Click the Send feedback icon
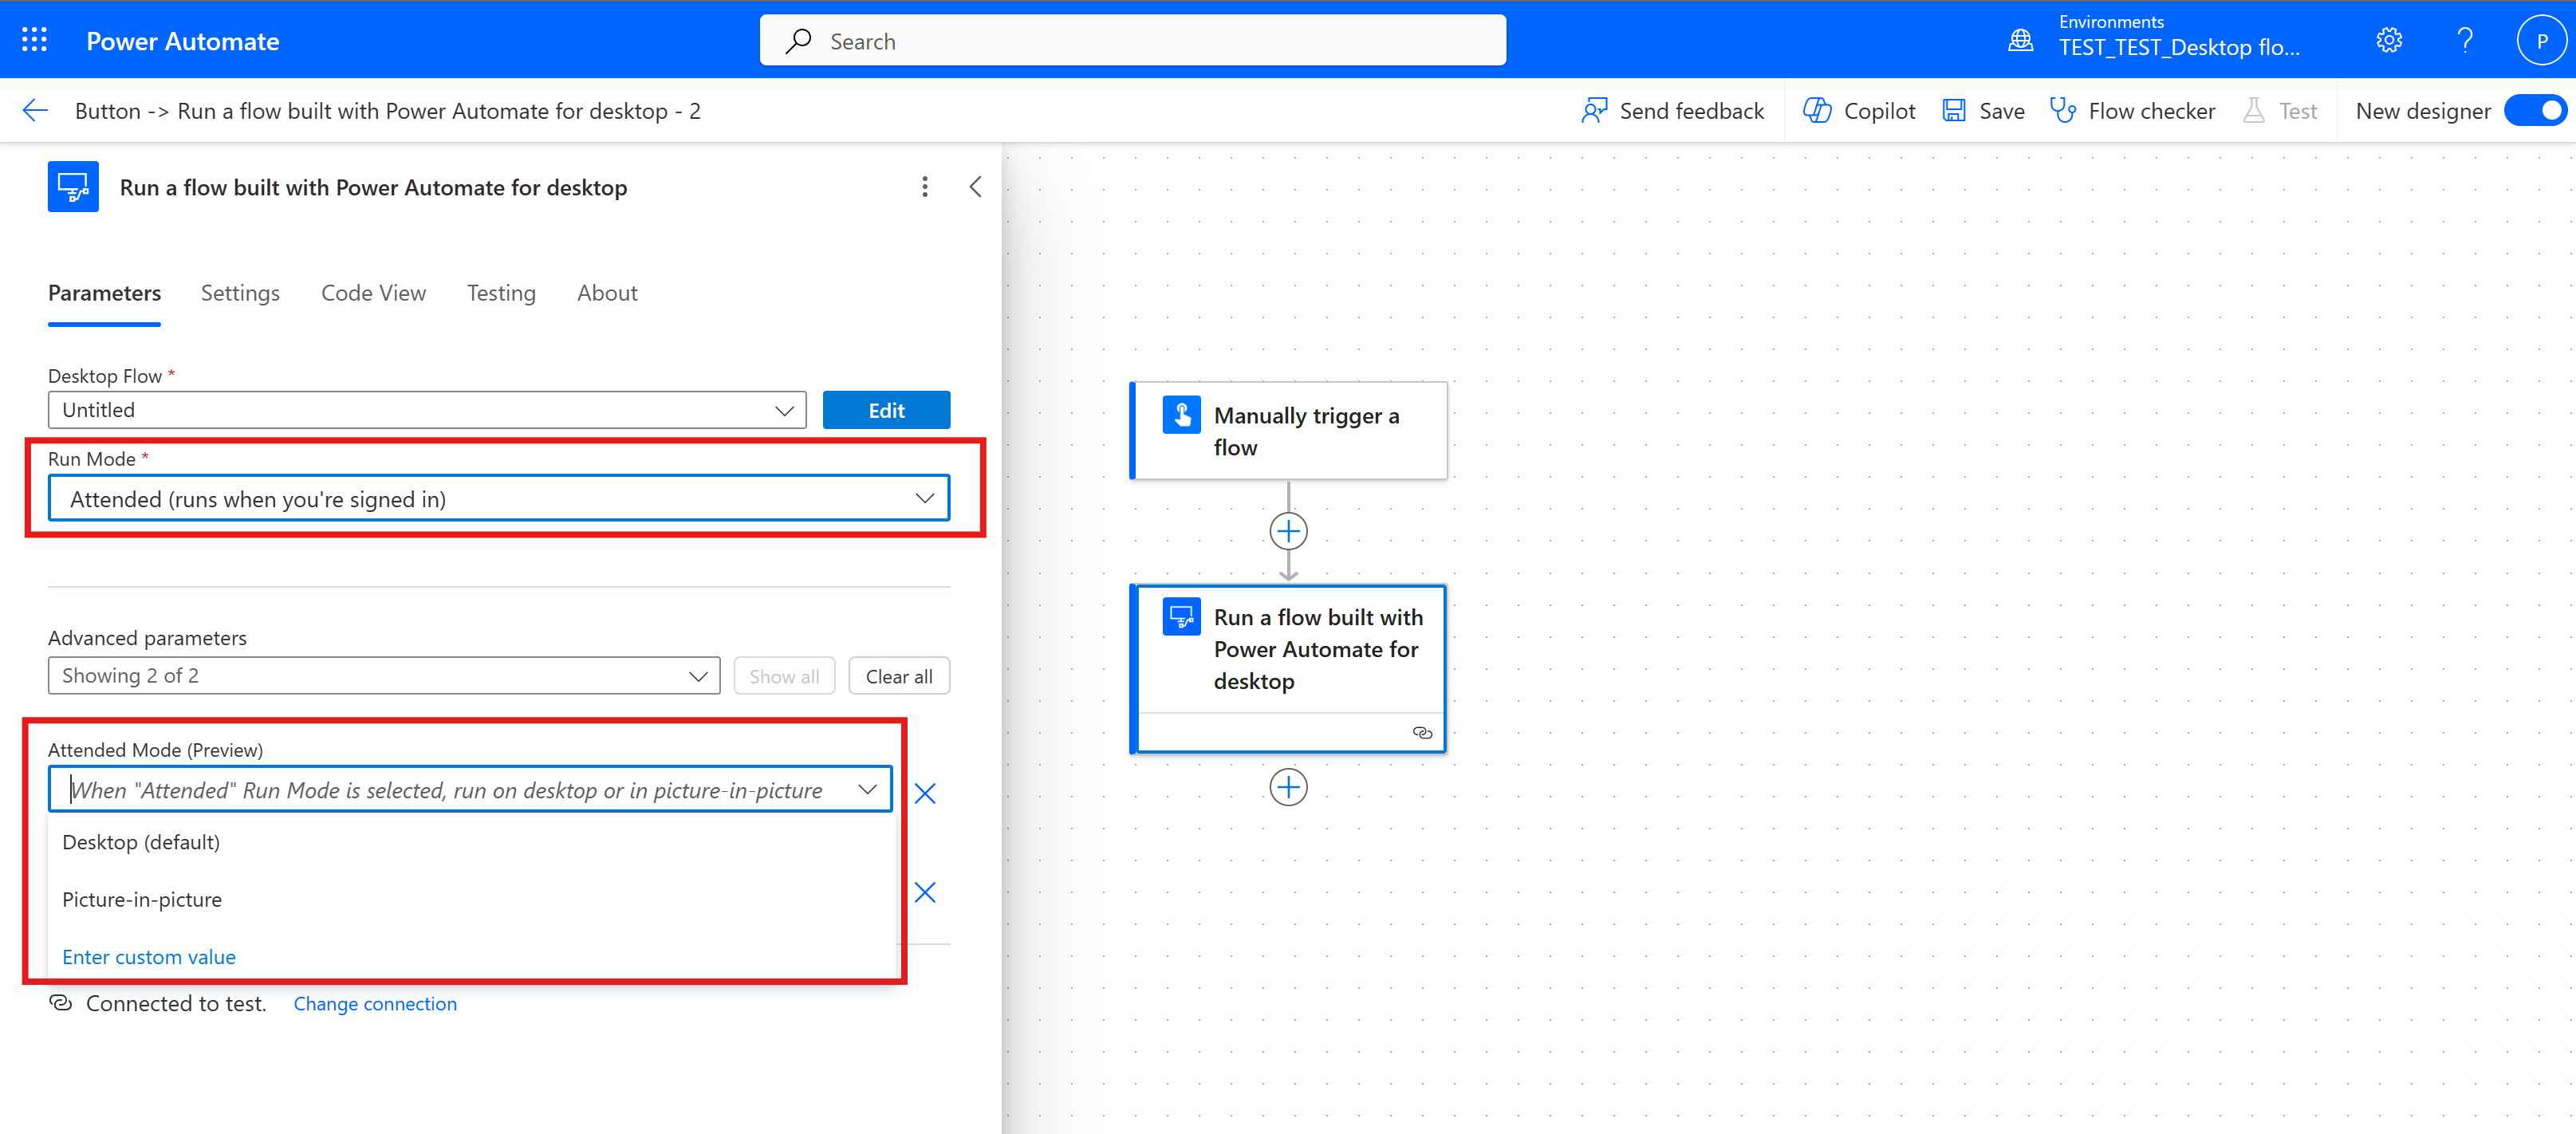The width and height of the screenshot is (2576, 1134). pos(1592,110)
